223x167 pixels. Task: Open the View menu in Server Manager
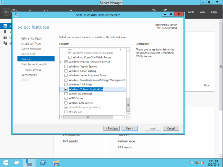point(202,12)
